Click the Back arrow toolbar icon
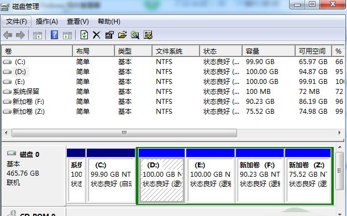Image resolution: width=347 pixels, height=216 pixels. coord(8,35)
